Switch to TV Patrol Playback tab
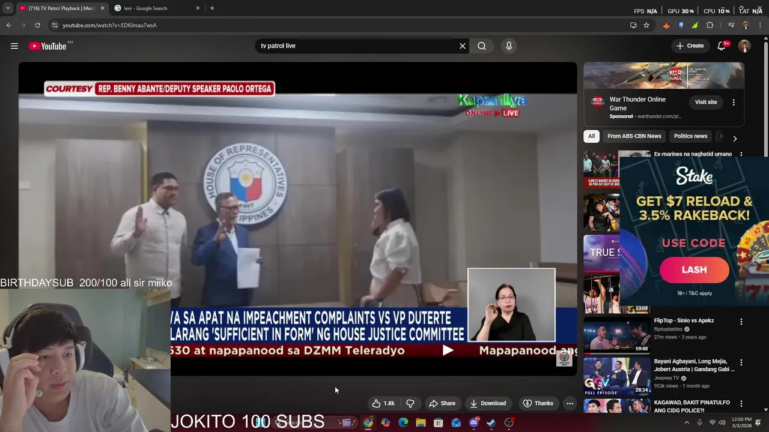Image resolution: width=769 pixels, height=432 pixels. tap(62, 8)
